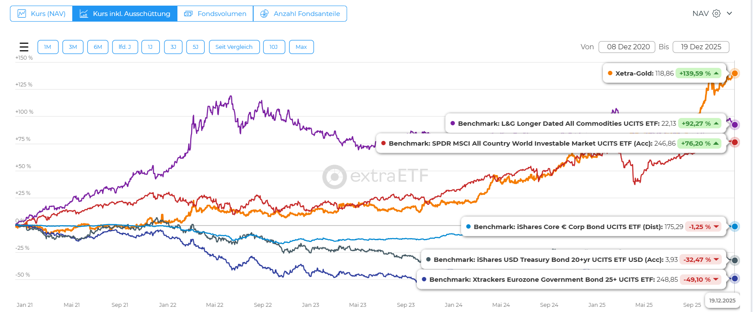Expand the NAV dropdown chevron
This screenshot has width=753, height=312.
coord(730,13)
